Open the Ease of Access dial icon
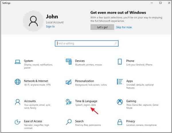The width and height of the screenshot is (172, 133). pos(17,122)
